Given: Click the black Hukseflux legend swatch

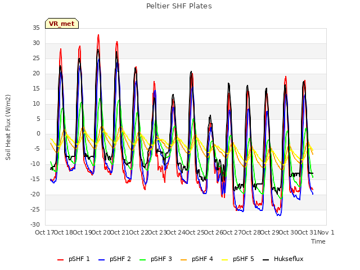Looking at the screenshot, I should pyautogui.click(x=266, y=260).
